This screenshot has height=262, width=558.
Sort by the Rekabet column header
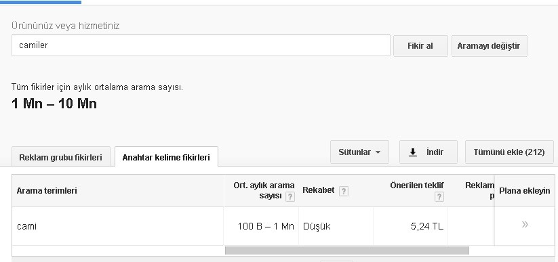(x=319, y=190)
